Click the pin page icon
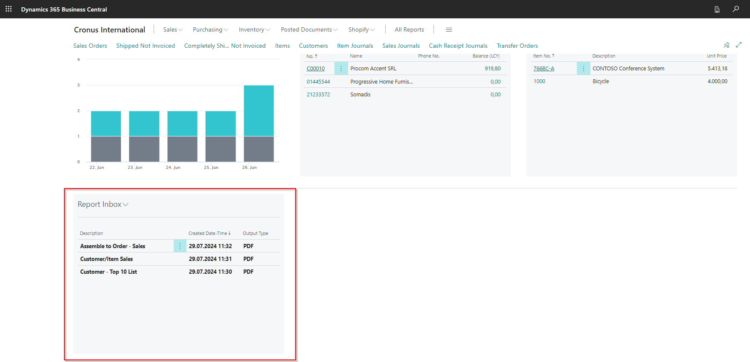Image resolution: width=750 pixels, height=362 pixels. [x=727, y=45]
